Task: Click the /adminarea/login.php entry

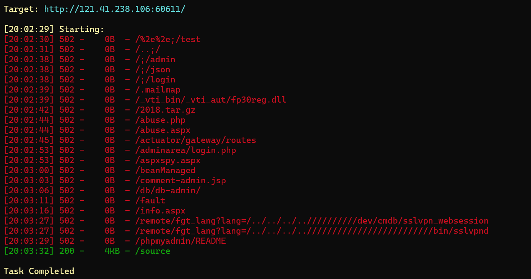Action: pos(186,150)
